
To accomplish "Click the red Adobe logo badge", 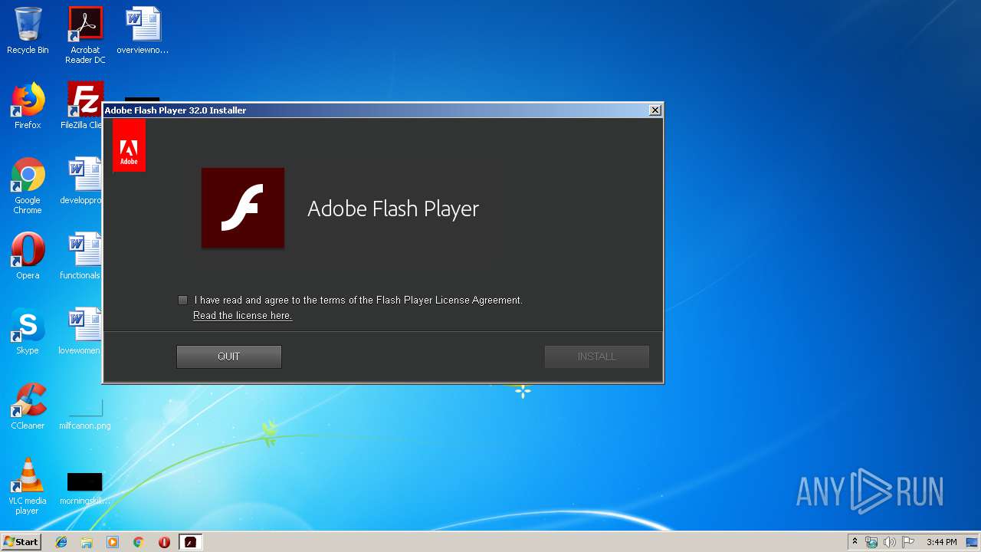I will tap(129, 146).
